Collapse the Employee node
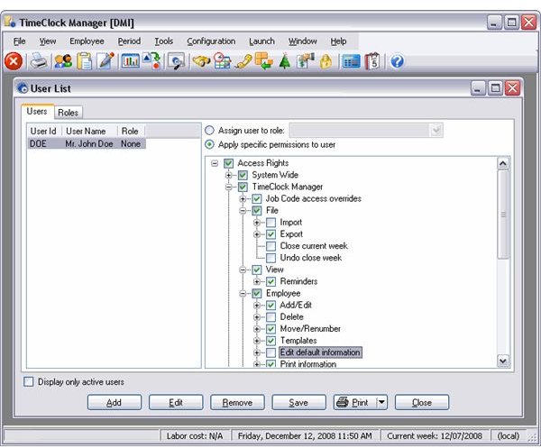The image size is (541, 448). pos(243,294)
